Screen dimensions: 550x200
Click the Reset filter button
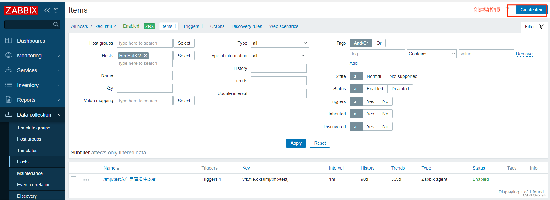320,143
